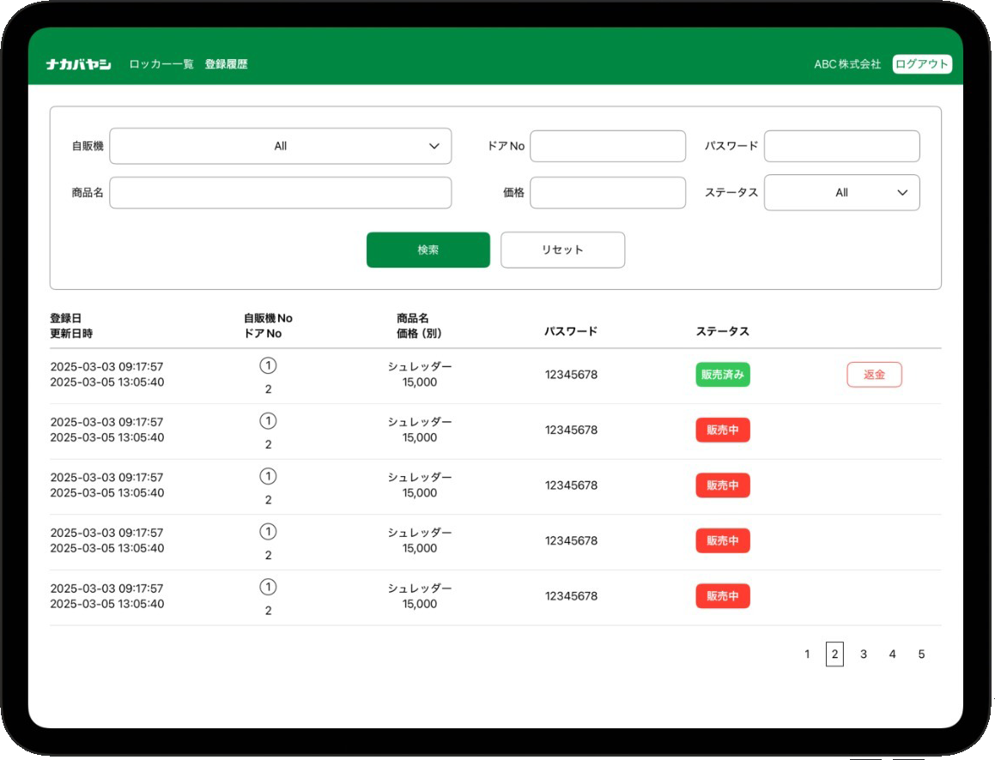
Task: Click the circled 1 icon in first row
Action: [x=268, y=366]
